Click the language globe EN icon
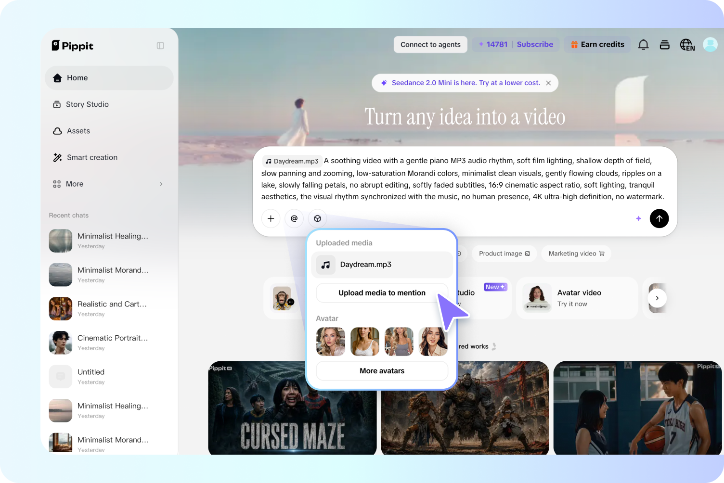Screen dimensions: 724x483 click(687, 45)
